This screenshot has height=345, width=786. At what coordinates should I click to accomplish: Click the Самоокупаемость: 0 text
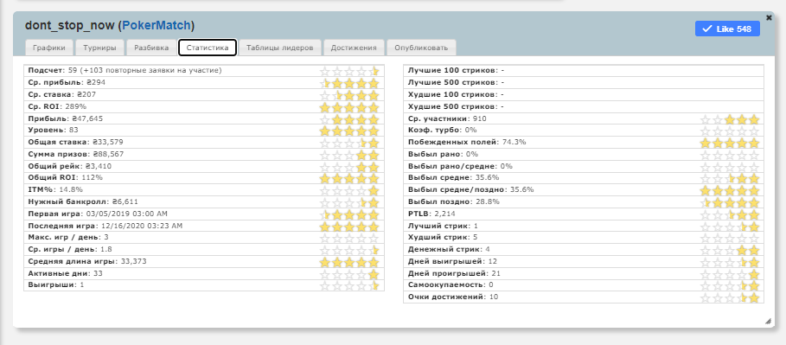[x=451, y=284]
